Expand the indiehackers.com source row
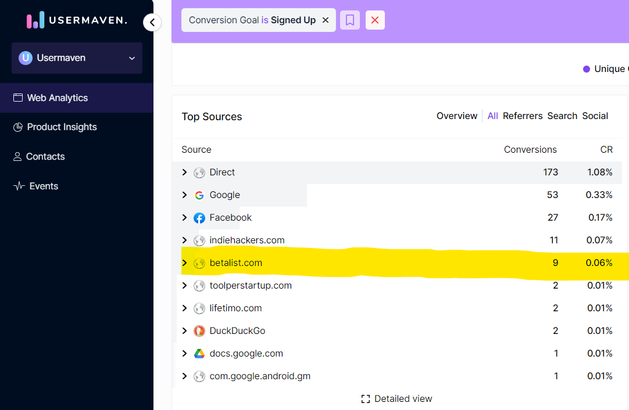 [184, 240]
